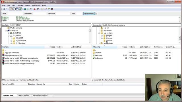The width and height of the screenshot is (182, 102).
Task: Toggle message log display
Action: coord(11,9)
